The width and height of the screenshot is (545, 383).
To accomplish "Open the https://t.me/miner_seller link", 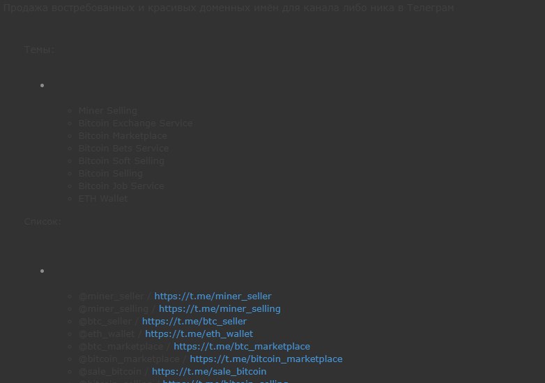I will [x=213, y=296].
